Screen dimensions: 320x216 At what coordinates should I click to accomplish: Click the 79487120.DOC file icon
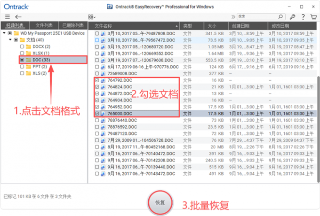103,133
